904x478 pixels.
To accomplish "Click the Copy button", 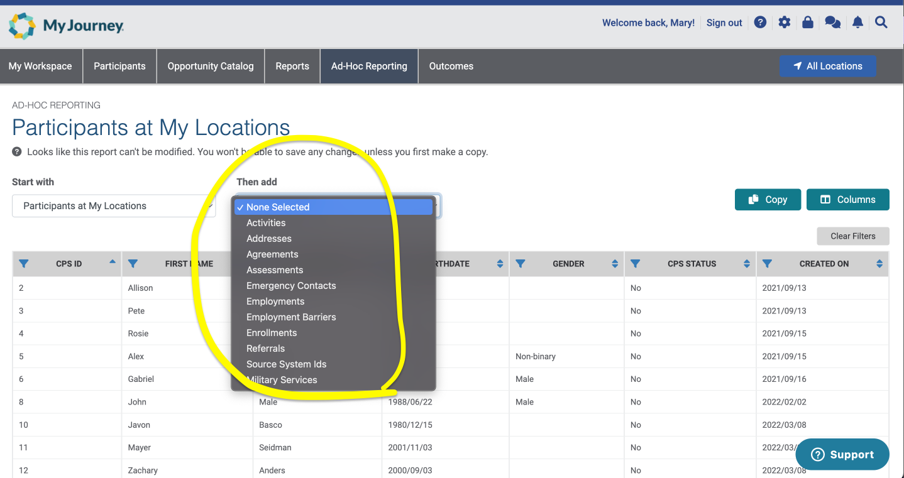I will pyautogui.click(x=768, y=200).
